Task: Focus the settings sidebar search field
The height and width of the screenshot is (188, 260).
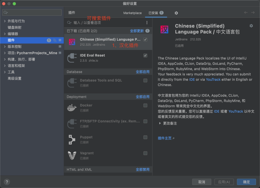Action: click(x=32, y=12)
